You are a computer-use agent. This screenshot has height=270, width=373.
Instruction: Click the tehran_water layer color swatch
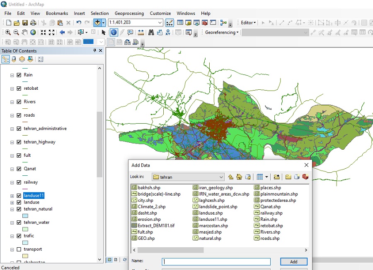[x=25, y=229]
